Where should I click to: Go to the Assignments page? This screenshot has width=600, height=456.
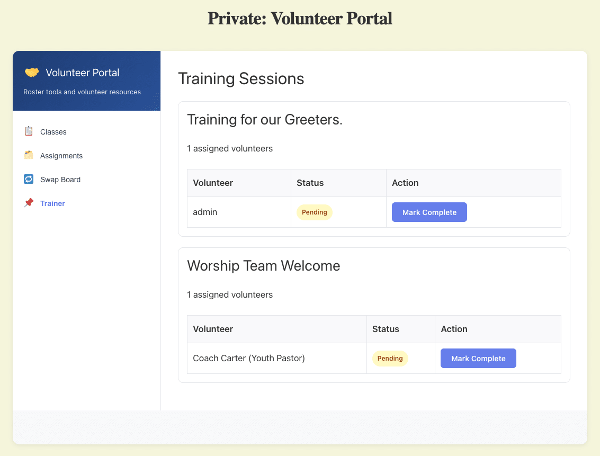click(61, 156)
